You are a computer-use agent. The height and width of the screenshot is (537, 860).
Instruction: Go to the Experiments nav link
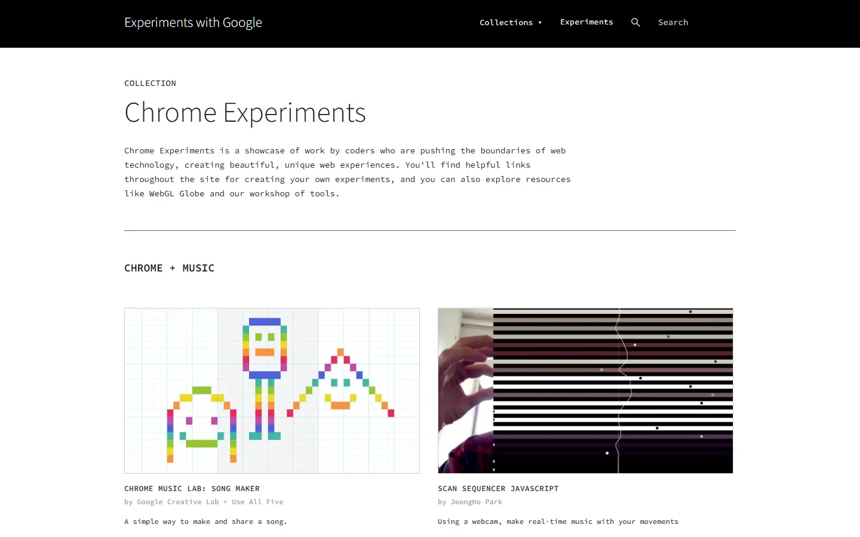tap(586, 22)
